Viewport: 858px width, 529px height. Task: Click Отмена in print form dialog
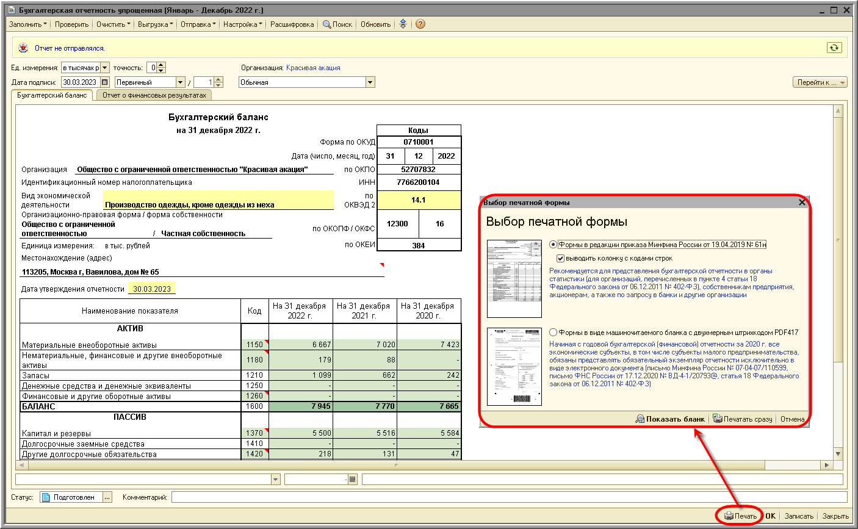[792, 419]
